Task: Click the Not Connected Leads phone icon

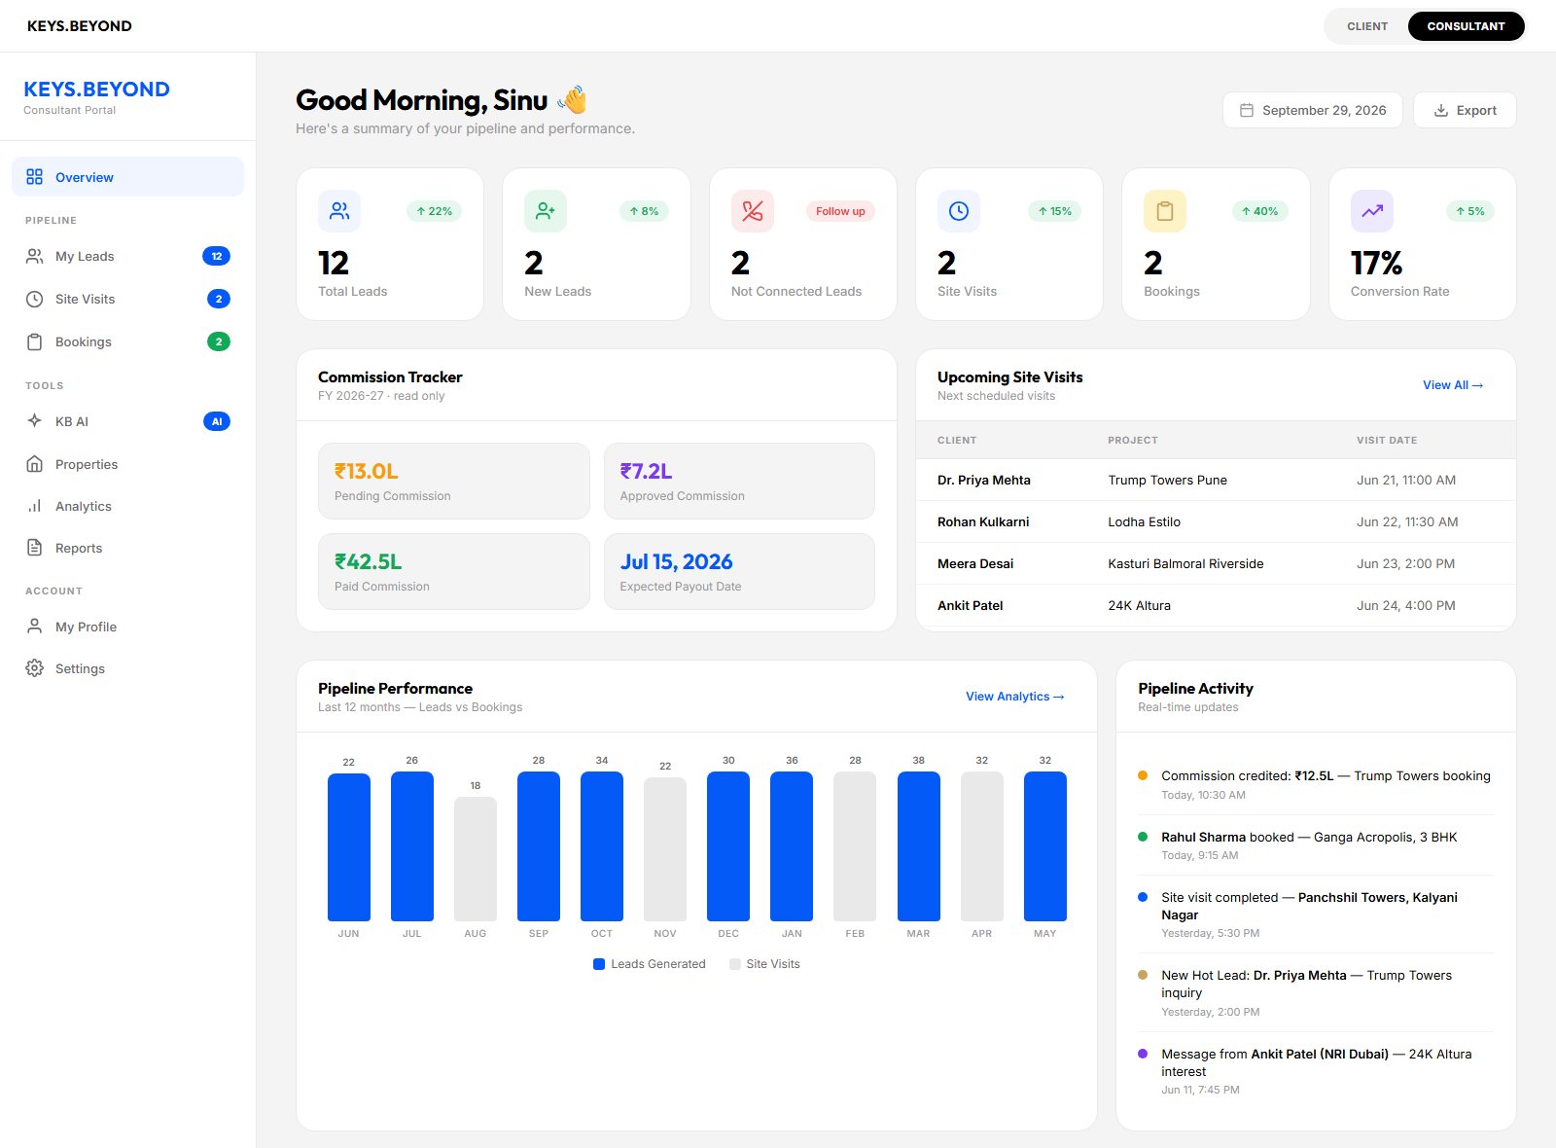Action: tap(753, 211)
